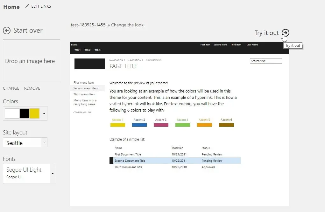This screenshot has height=212, width=325.
Task: Click the CHANGE image link
Action: pyautogui.click(x=11, y=88)
